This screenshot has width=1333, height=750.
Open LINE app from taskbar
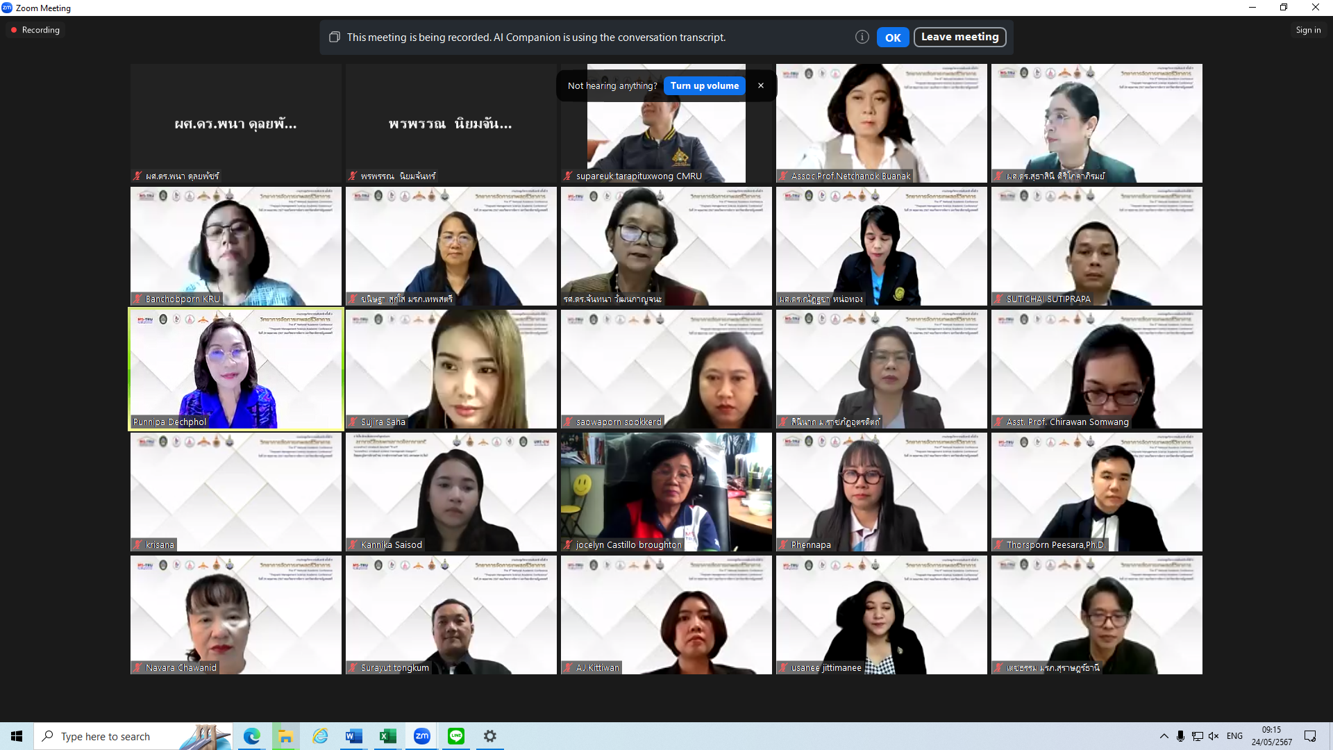[456, 736]
